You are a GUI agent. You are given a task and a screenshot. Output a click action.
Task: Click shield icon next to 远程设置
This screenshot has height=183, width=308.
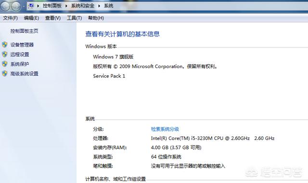pyautogui.click(x=5, y=54)
